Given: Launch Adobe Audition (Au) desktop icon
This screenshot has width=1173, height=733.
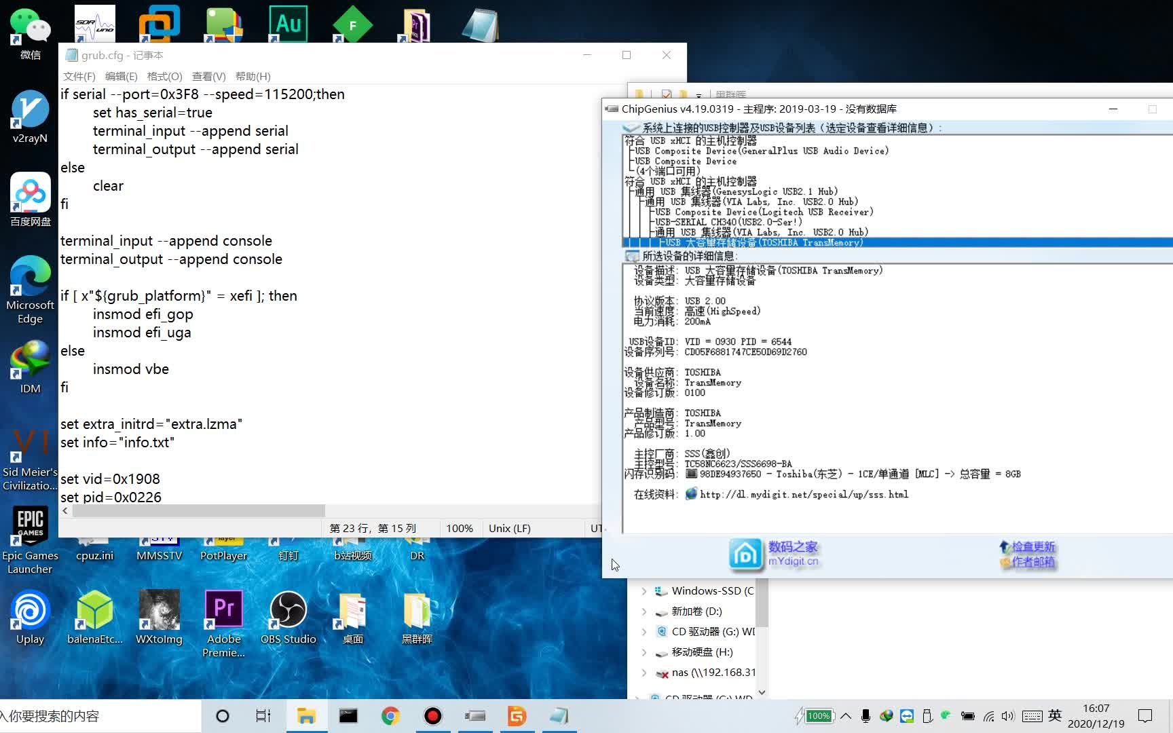Looking at the screenshot, I should coord(288,24).
